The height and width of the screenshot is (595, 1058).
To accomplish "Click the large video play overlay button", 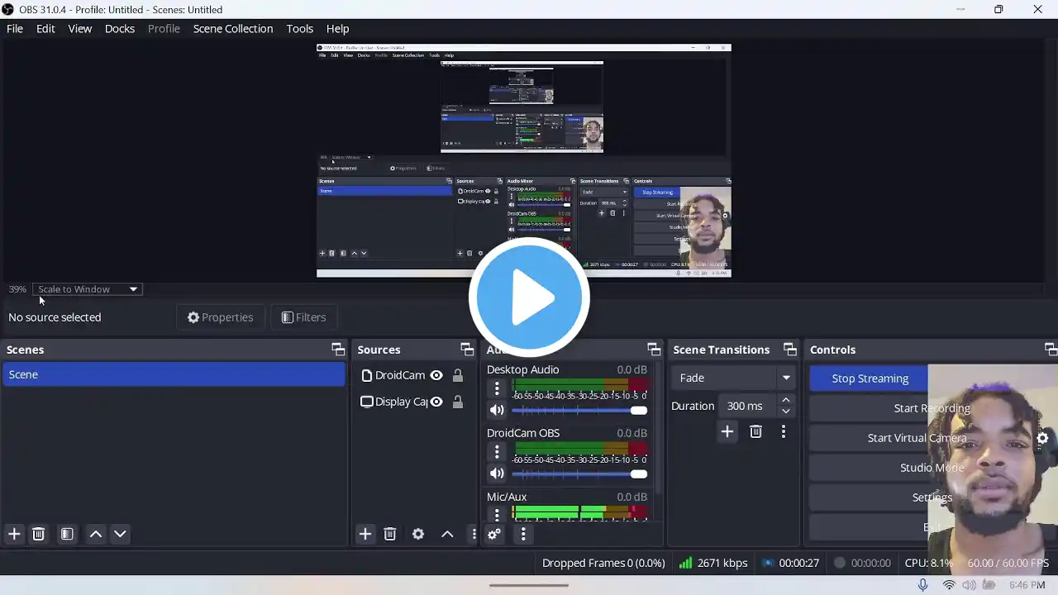I will point(529,297).
